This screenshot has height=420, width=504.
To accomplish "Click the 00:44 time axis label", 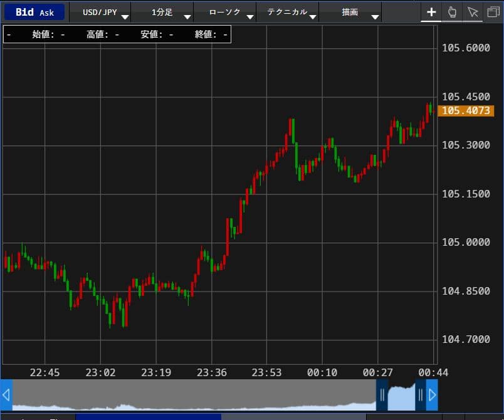I will click(433, 372).
